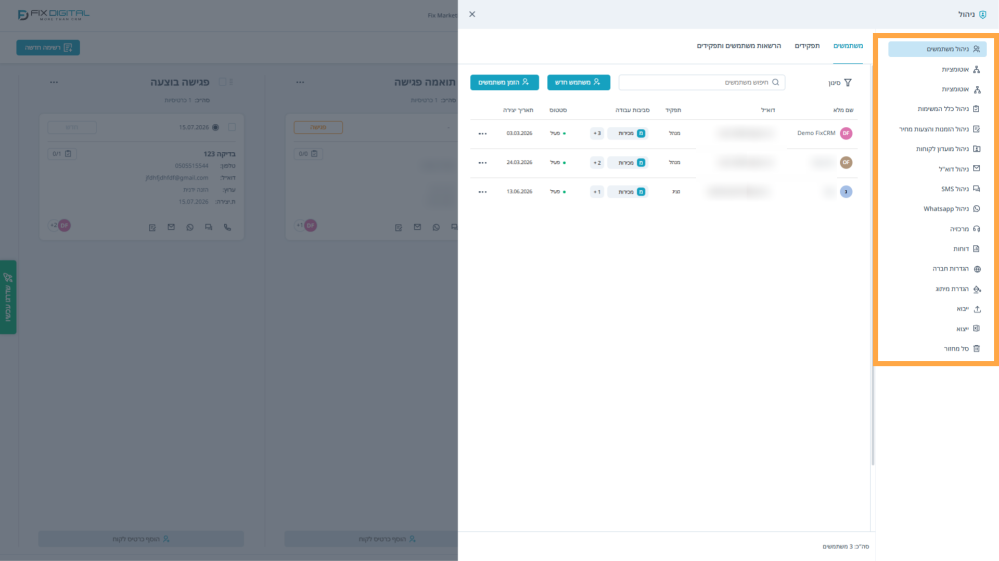The height and width of the screenshot is (561, 999).
Task: Click the 'חיפוש משתמשים' search field
Action: (701, 82)
